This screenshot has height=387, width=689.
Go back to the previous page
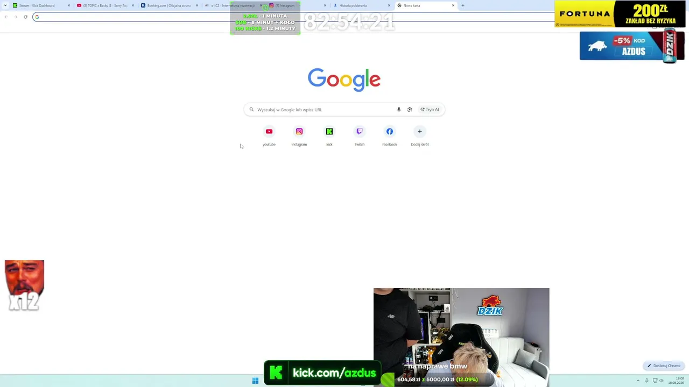click(6, 17)
